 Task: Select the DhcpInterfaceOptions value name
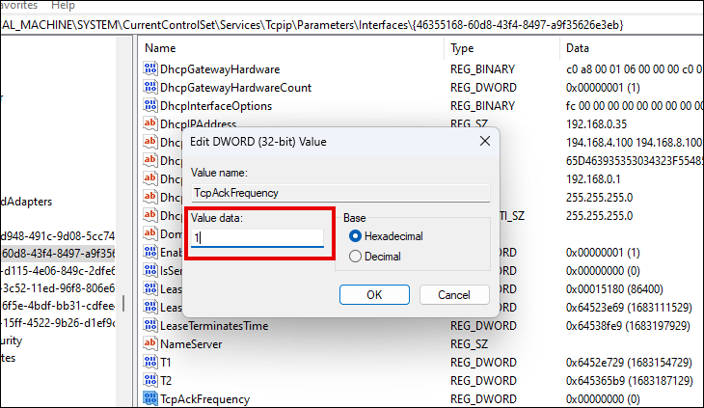pyautogui.click(x=216, y=106)
